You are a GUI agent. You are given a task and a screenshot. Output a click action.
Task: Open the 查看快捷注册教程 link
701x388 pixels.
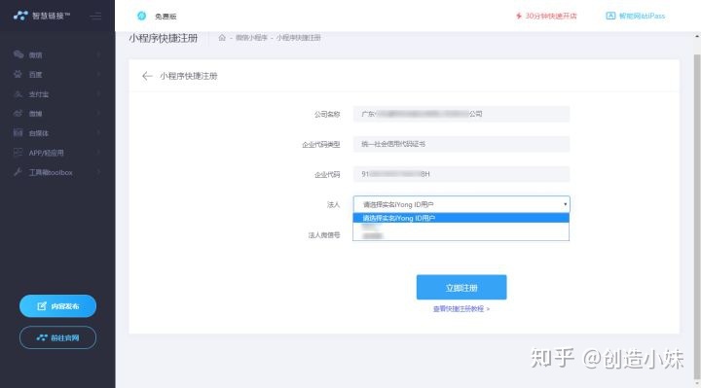(x=461, y=309)
